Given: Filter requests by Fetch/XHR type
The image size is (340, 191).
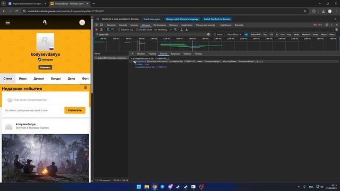Looking at the screenshot, I should pos(256,34).
